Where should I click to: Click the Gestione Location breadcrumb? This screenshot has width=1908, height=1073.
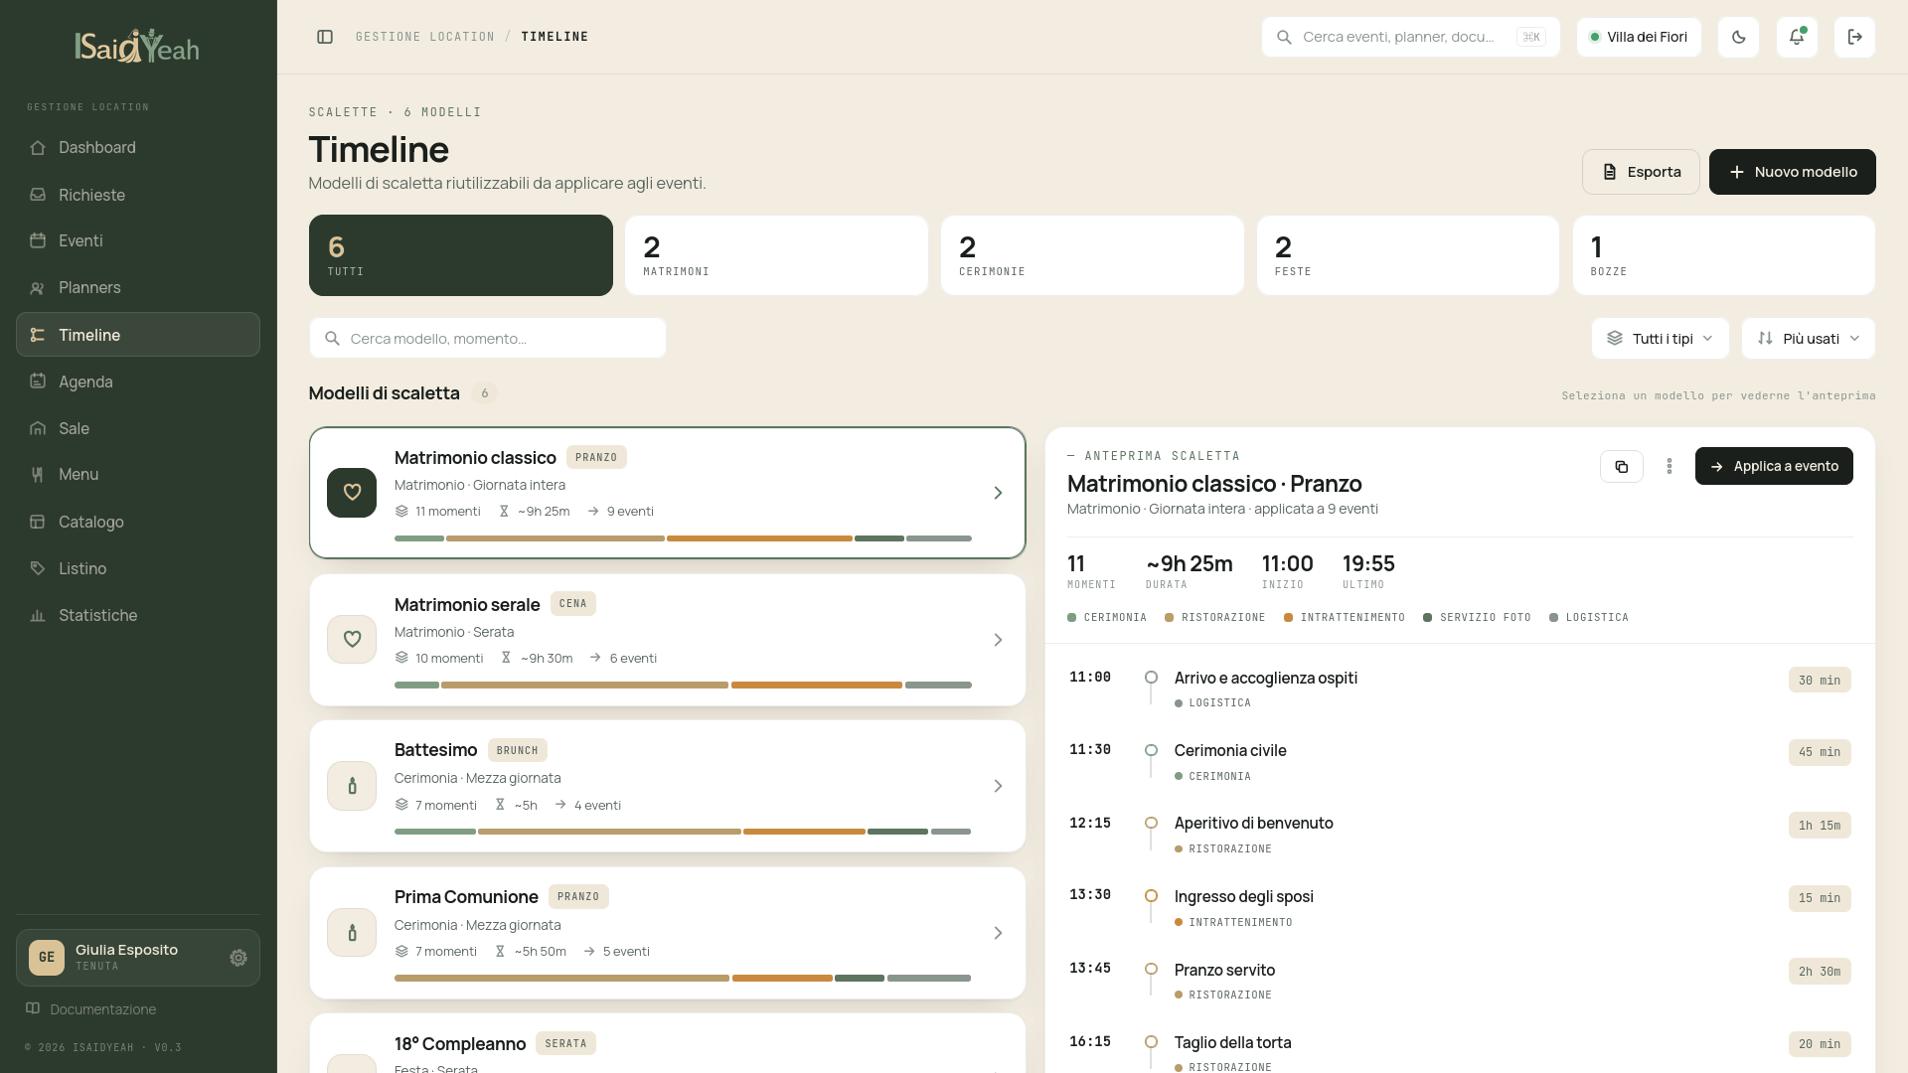pyautogui.click(x=425, y=37)
